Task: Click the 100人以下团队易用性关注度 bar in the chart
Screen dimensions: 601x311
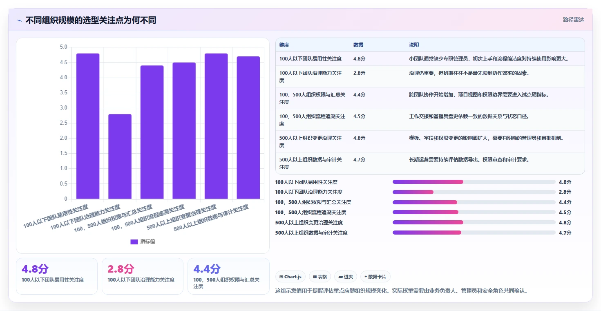Action: pyautogui.click(x=88, y=126)
